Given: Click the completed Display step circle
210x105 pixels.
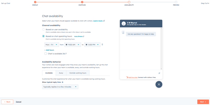Looking at the screenshot, I should coord(35,2).
